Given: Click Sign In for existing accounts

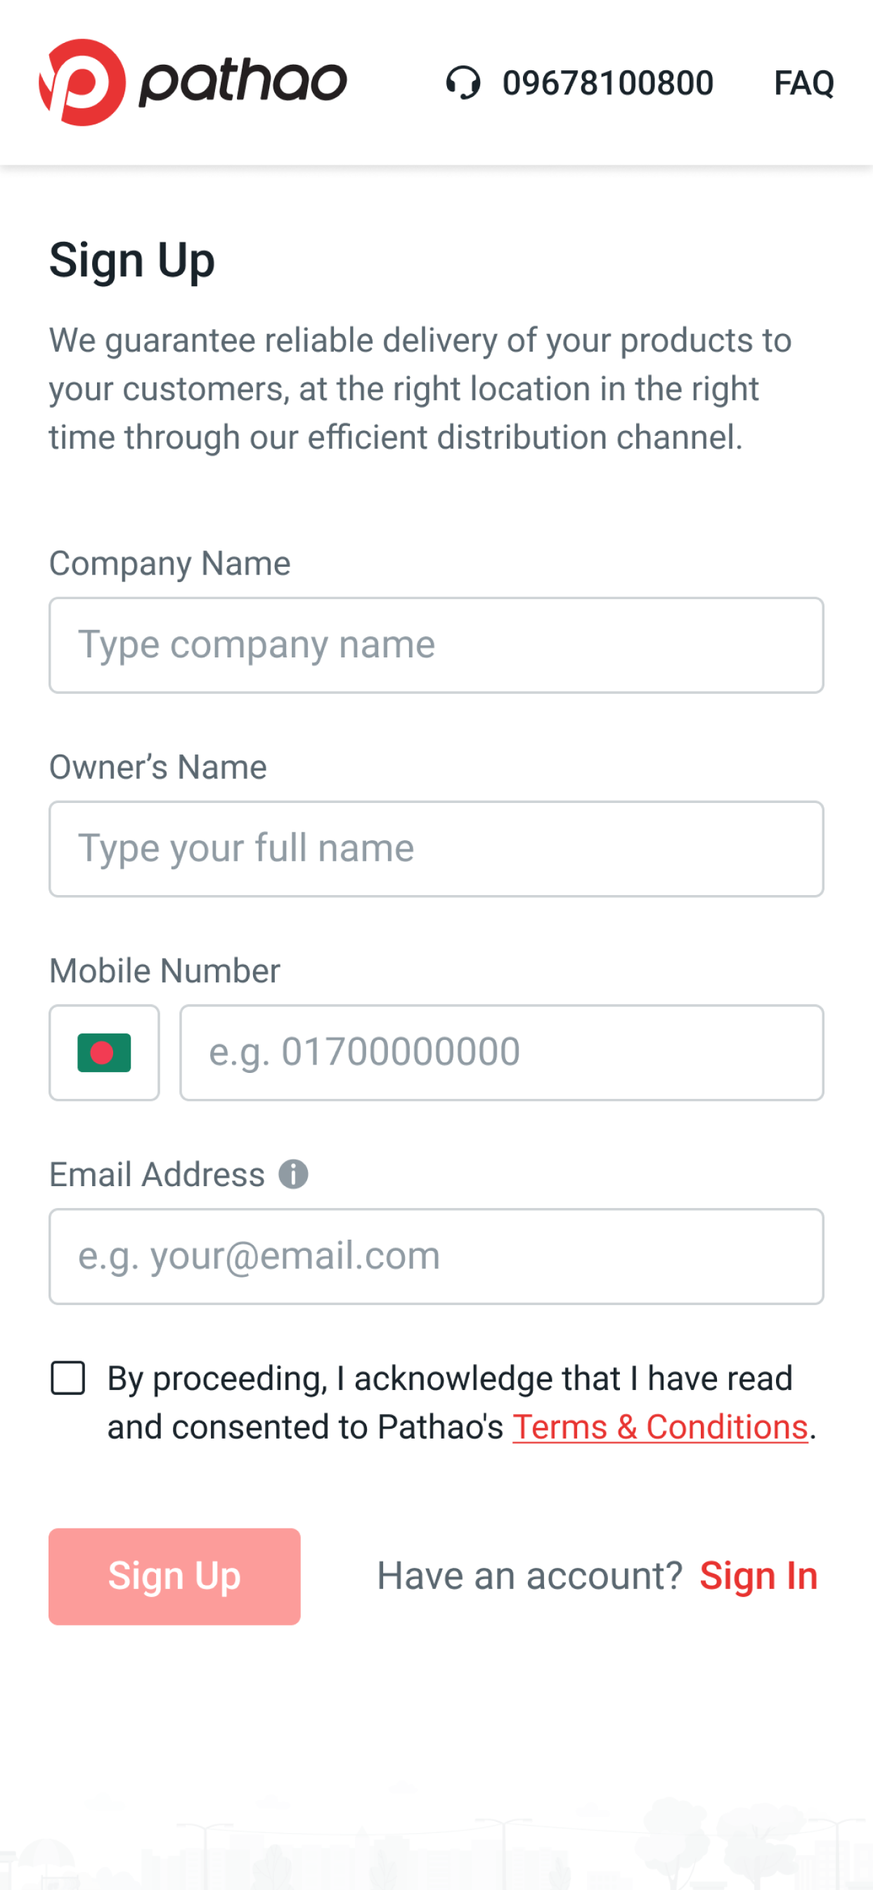Looking at the screenshot, I should [x=759, y=1574].
